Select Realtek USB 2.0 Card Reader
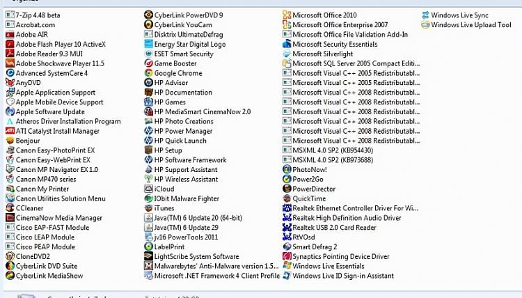The height and width of the screenshot is (298, 522). (329, 228)
